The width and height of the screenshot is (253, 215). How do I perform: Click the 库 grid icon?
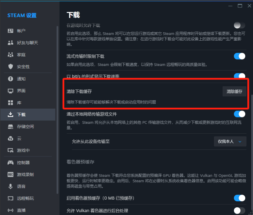click(11, 102)
